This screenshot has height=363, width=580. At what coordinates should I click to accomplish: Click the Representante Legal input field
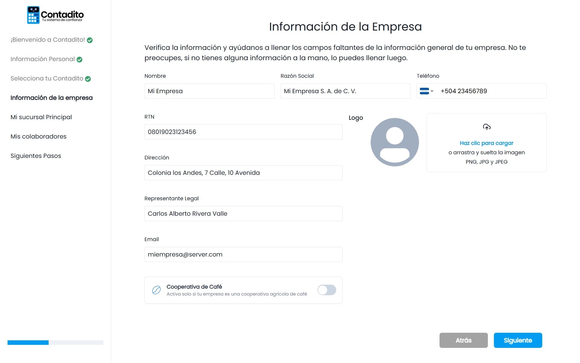tap(243, 214)
